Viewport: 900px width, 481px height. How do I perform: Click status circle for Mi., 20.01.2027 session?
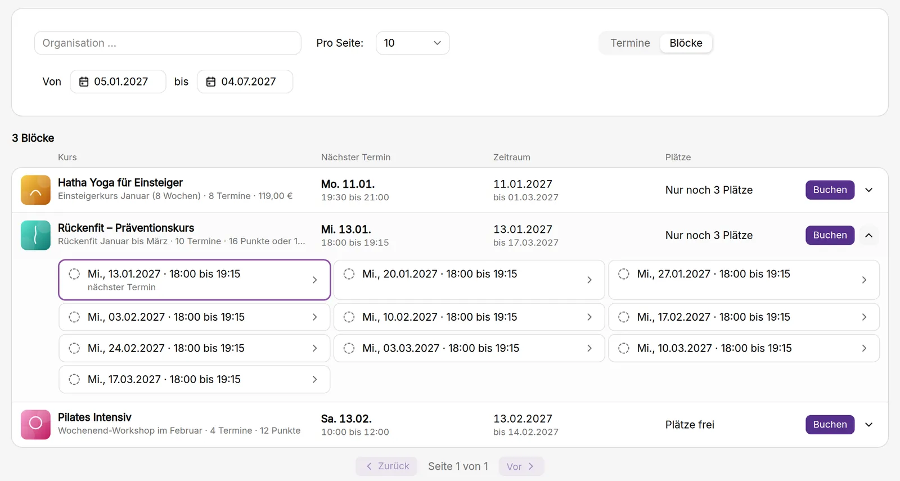(349, 274)
